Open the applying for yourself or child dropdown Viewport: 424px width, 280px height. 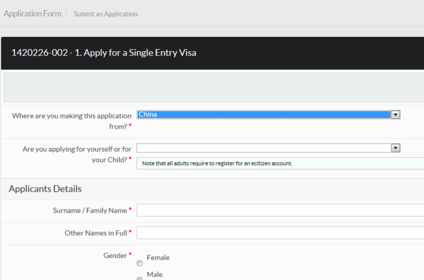pos(268,148)
